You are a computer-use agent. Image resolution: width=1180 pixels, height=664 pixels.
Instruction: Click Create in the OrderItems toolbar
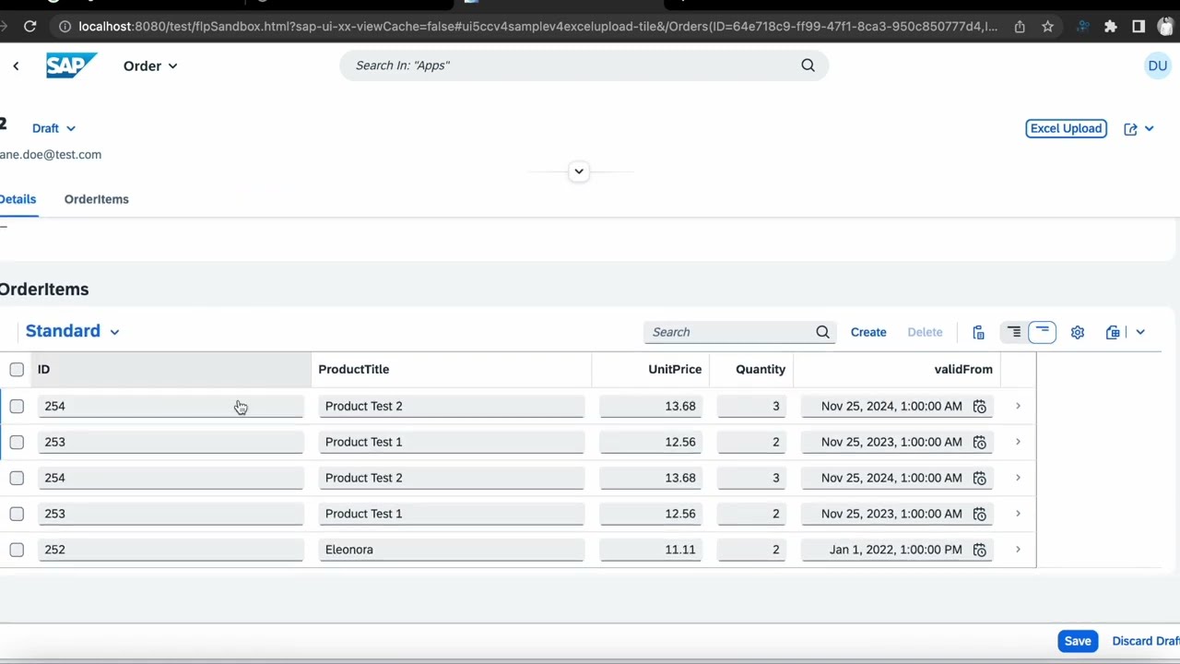[868, 332]
